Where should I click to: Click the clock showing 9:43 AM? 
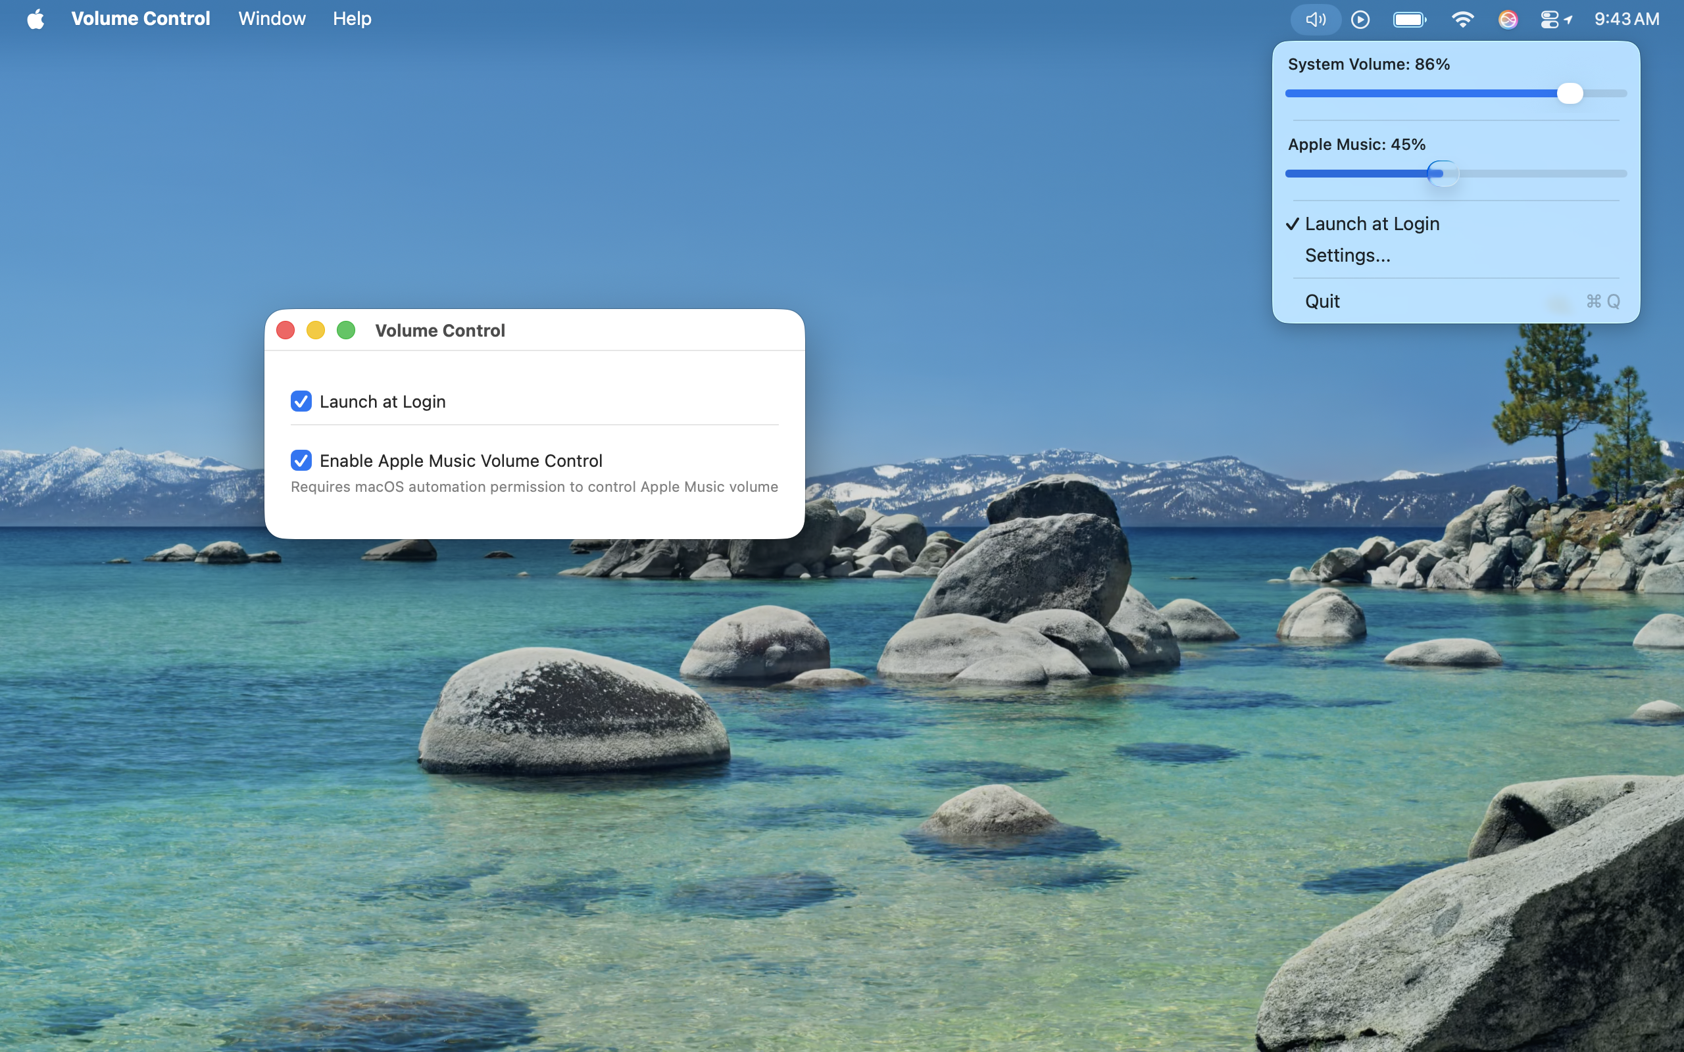1626,19
